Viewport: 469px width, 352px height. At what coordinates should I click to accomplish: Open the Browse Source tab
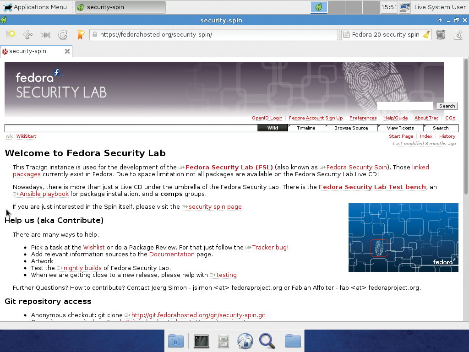point(351,128)
